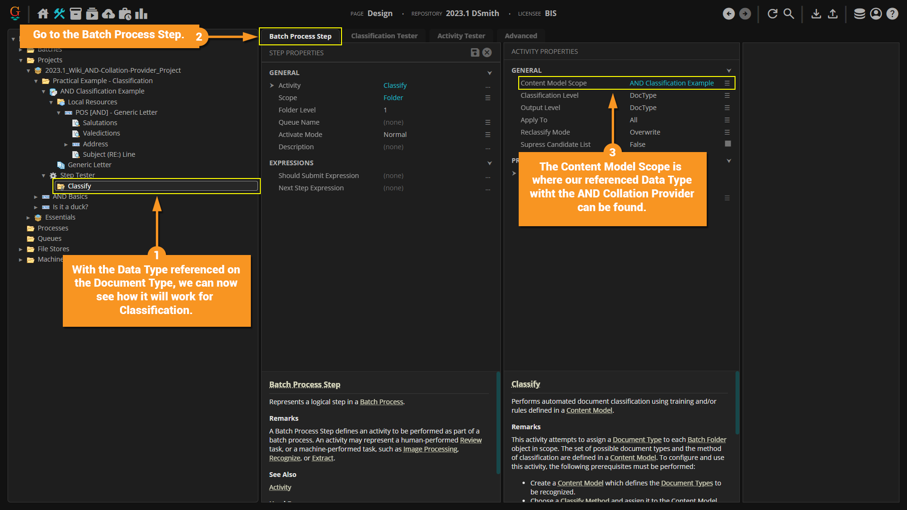Click the stats bar chart icon
907x510 pixels.
point(141,14)
